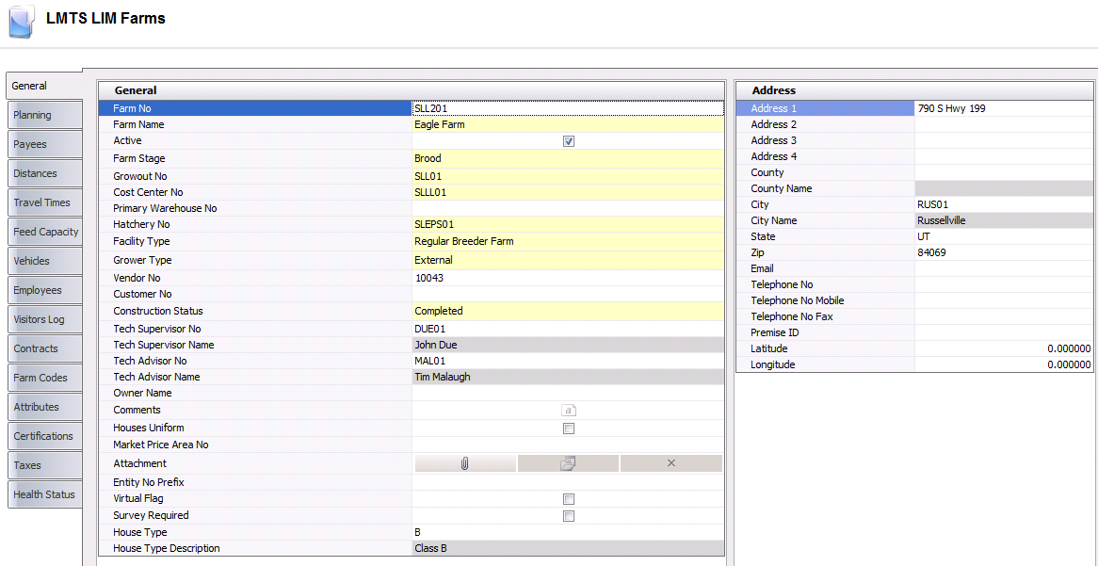Click the X remove attachment button
Screen dimensions: 1098x566
[670, 463]
